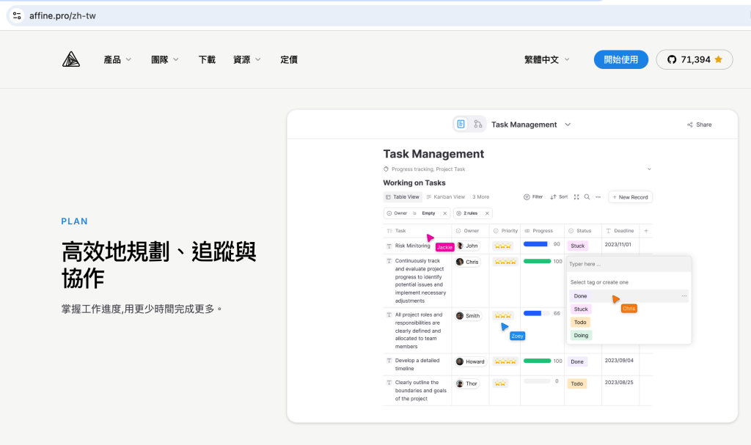Image resolution: width=751 pixels, height=445 pixels.
Task: Collapse the tags row chevron
Action: (649, 169)
